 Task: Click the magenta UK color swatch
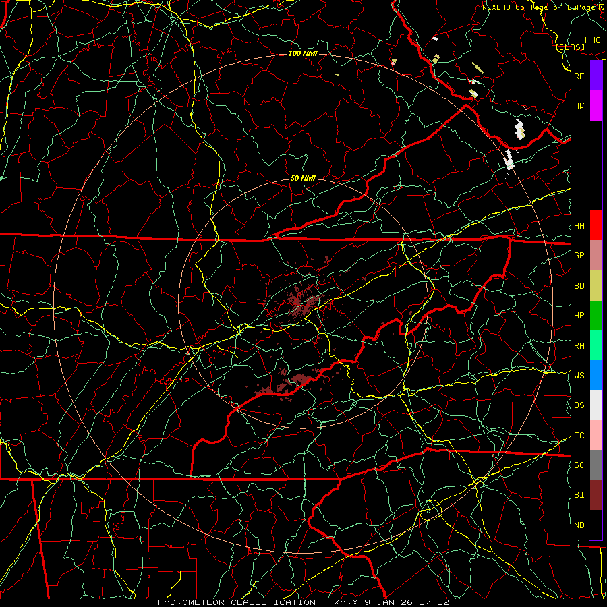596,106
